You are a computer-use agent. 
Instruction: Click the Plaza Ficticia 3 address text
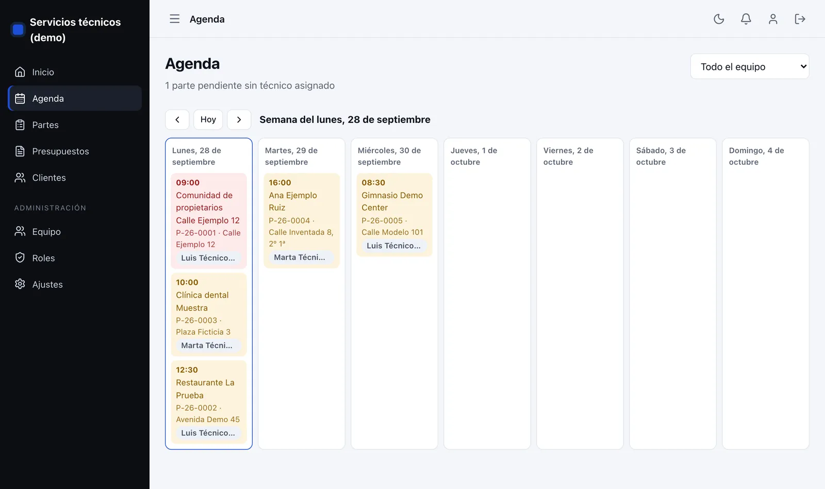203,332
